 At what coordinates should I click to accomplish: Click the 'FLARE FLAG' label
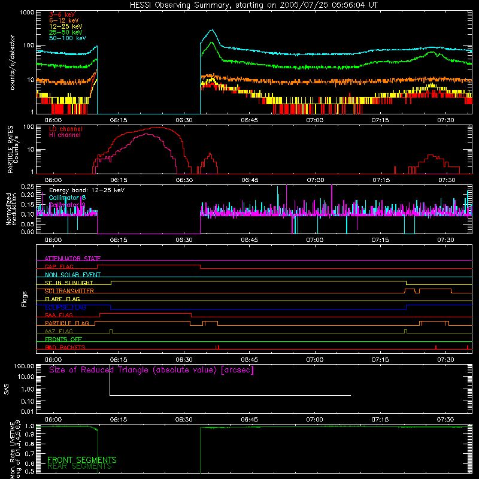point(62,299)
